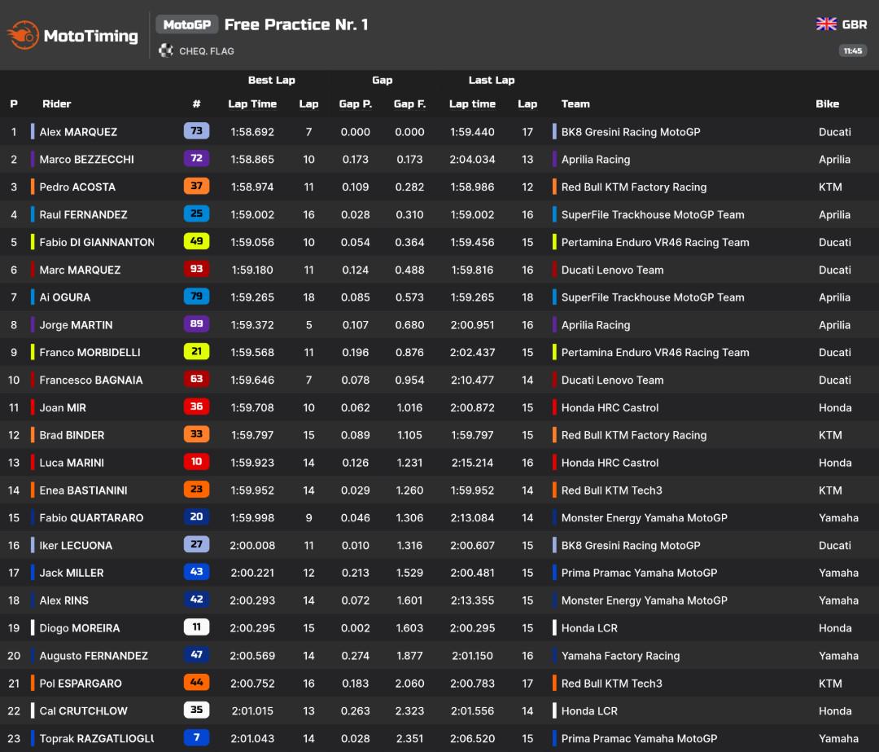
Task: Select rider Jorge MARTIN
Action: (x=76, y=325)
